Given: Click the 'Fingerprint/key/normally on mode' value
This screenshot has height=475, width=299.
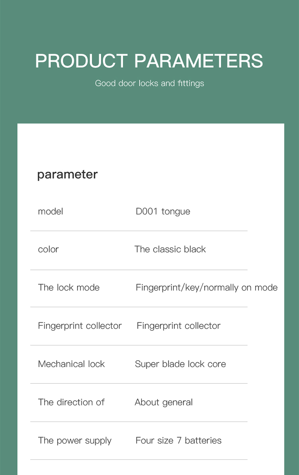Looking at the screenshot, I should 207,287.
